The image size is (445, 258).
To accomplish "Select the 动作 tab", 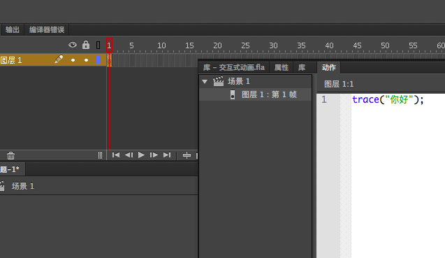I will (328, 67).
